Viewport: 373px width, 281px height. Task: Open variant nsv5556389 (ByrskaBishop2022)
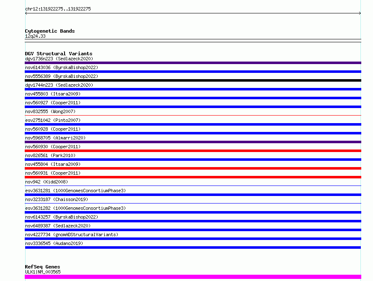[x=62, y=76]
